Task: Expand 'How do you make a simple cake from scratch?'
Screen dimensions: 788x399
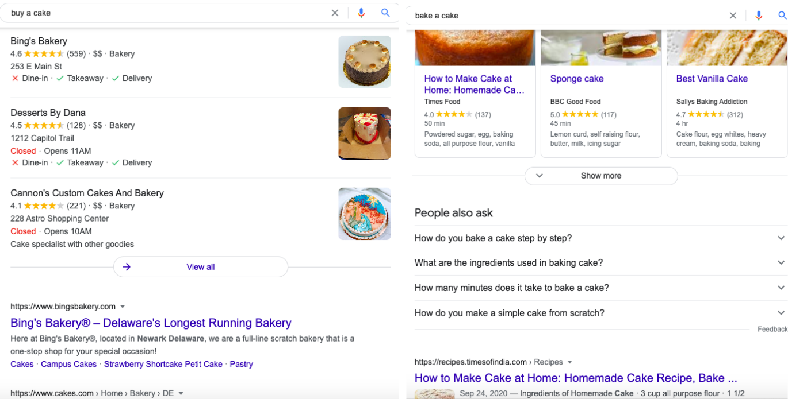Action: tap(600, 313)
